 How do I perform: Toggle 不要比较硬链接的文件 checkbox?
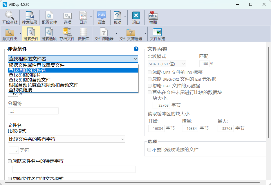click(x=149, y=149)
